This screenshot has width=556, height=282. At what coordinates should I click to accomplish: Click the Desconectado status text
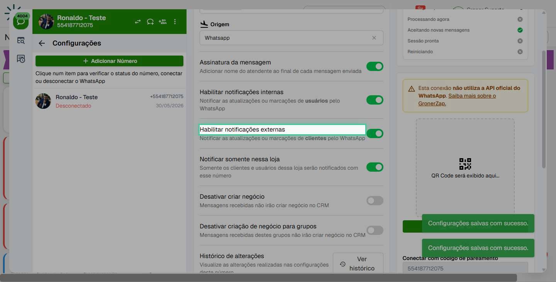73,106
